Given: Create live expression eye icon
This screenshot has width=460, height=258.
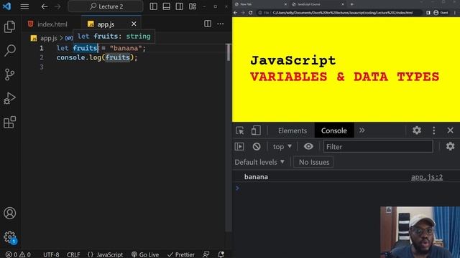Looking at the screenshot, I should 308,146.
